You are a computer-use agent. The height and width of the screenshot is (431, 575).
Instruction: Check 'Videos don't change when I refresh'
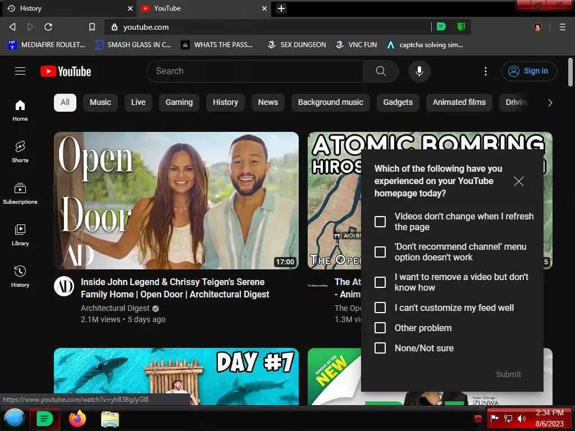coord(380,222)
